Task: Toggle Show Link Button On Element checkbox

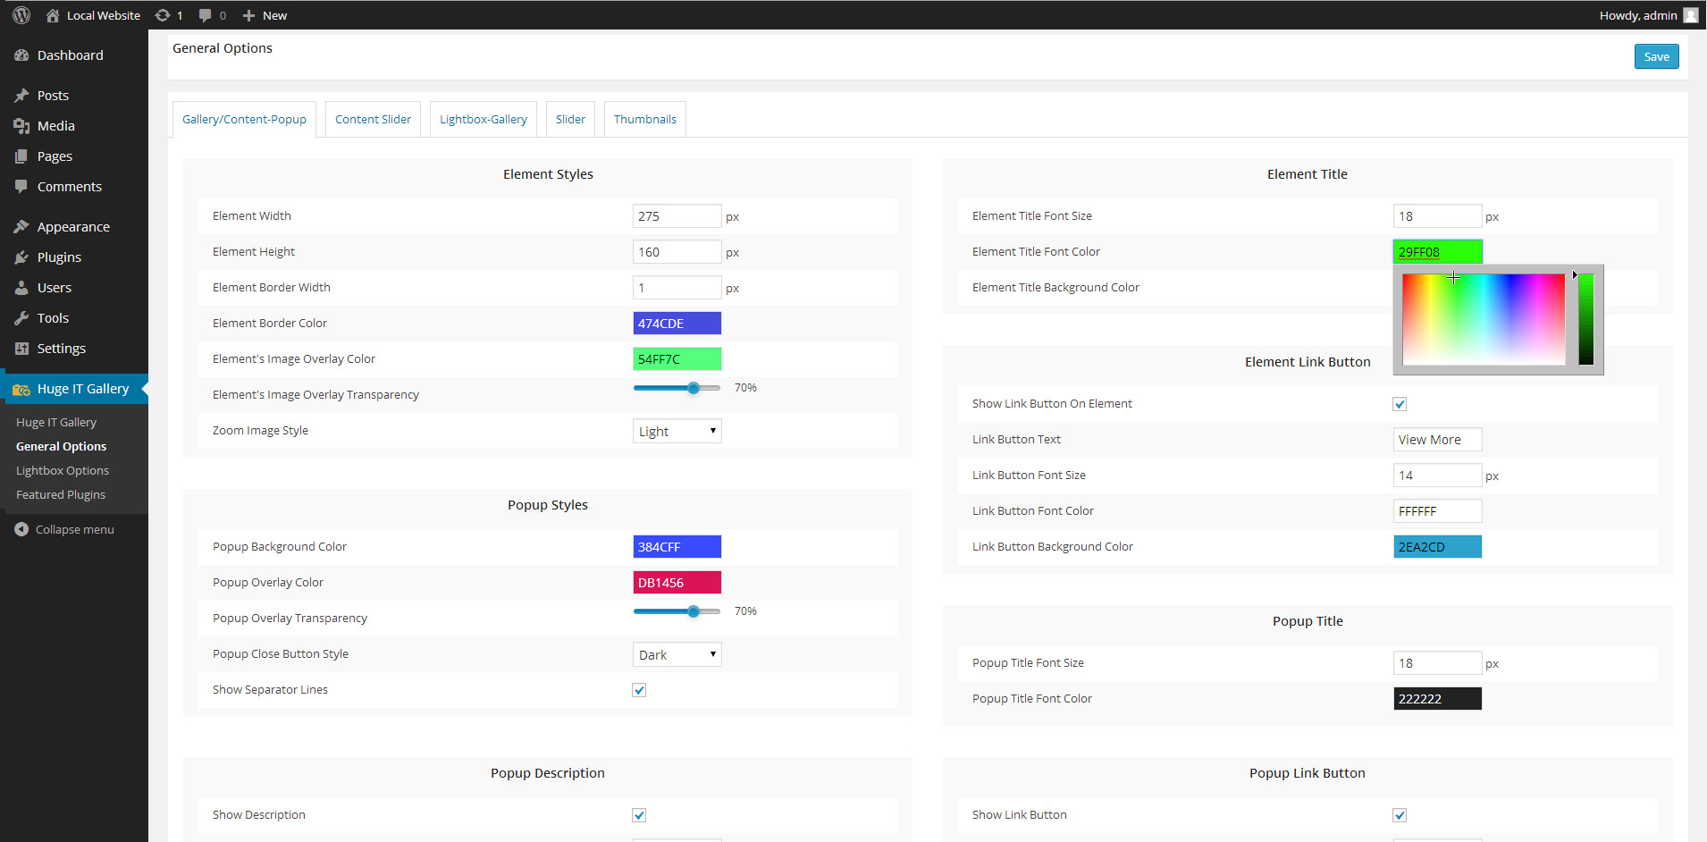Action: tap(1400, 404)
